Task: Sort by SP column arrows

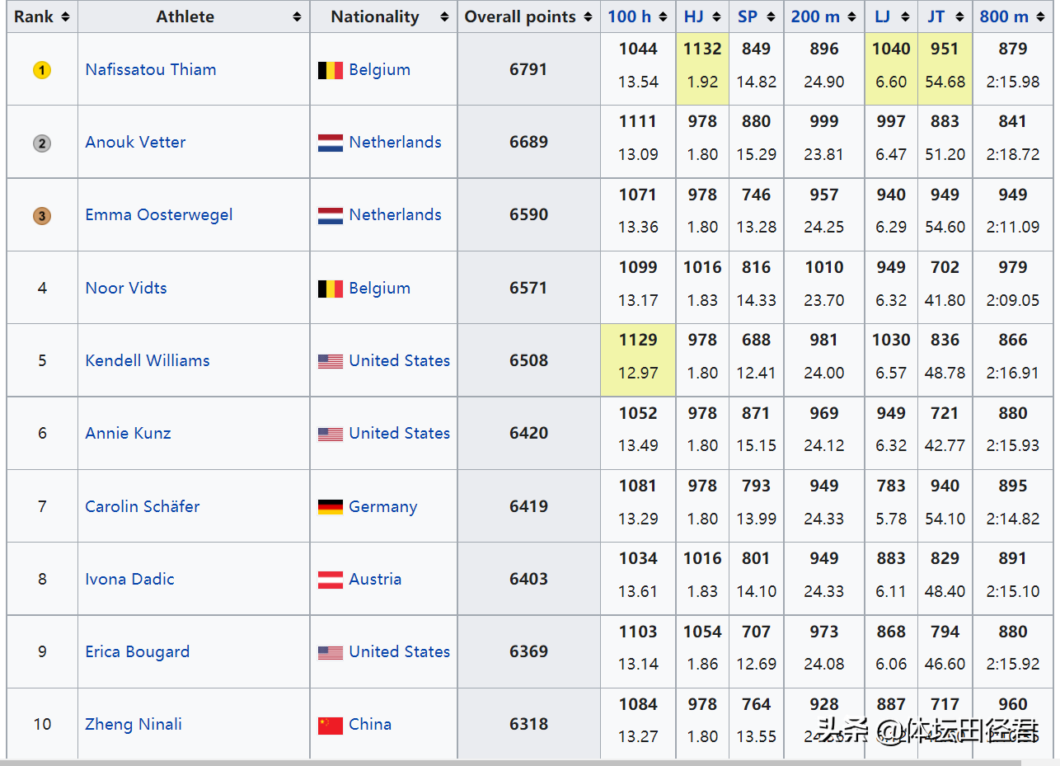Action: point(771,16)
